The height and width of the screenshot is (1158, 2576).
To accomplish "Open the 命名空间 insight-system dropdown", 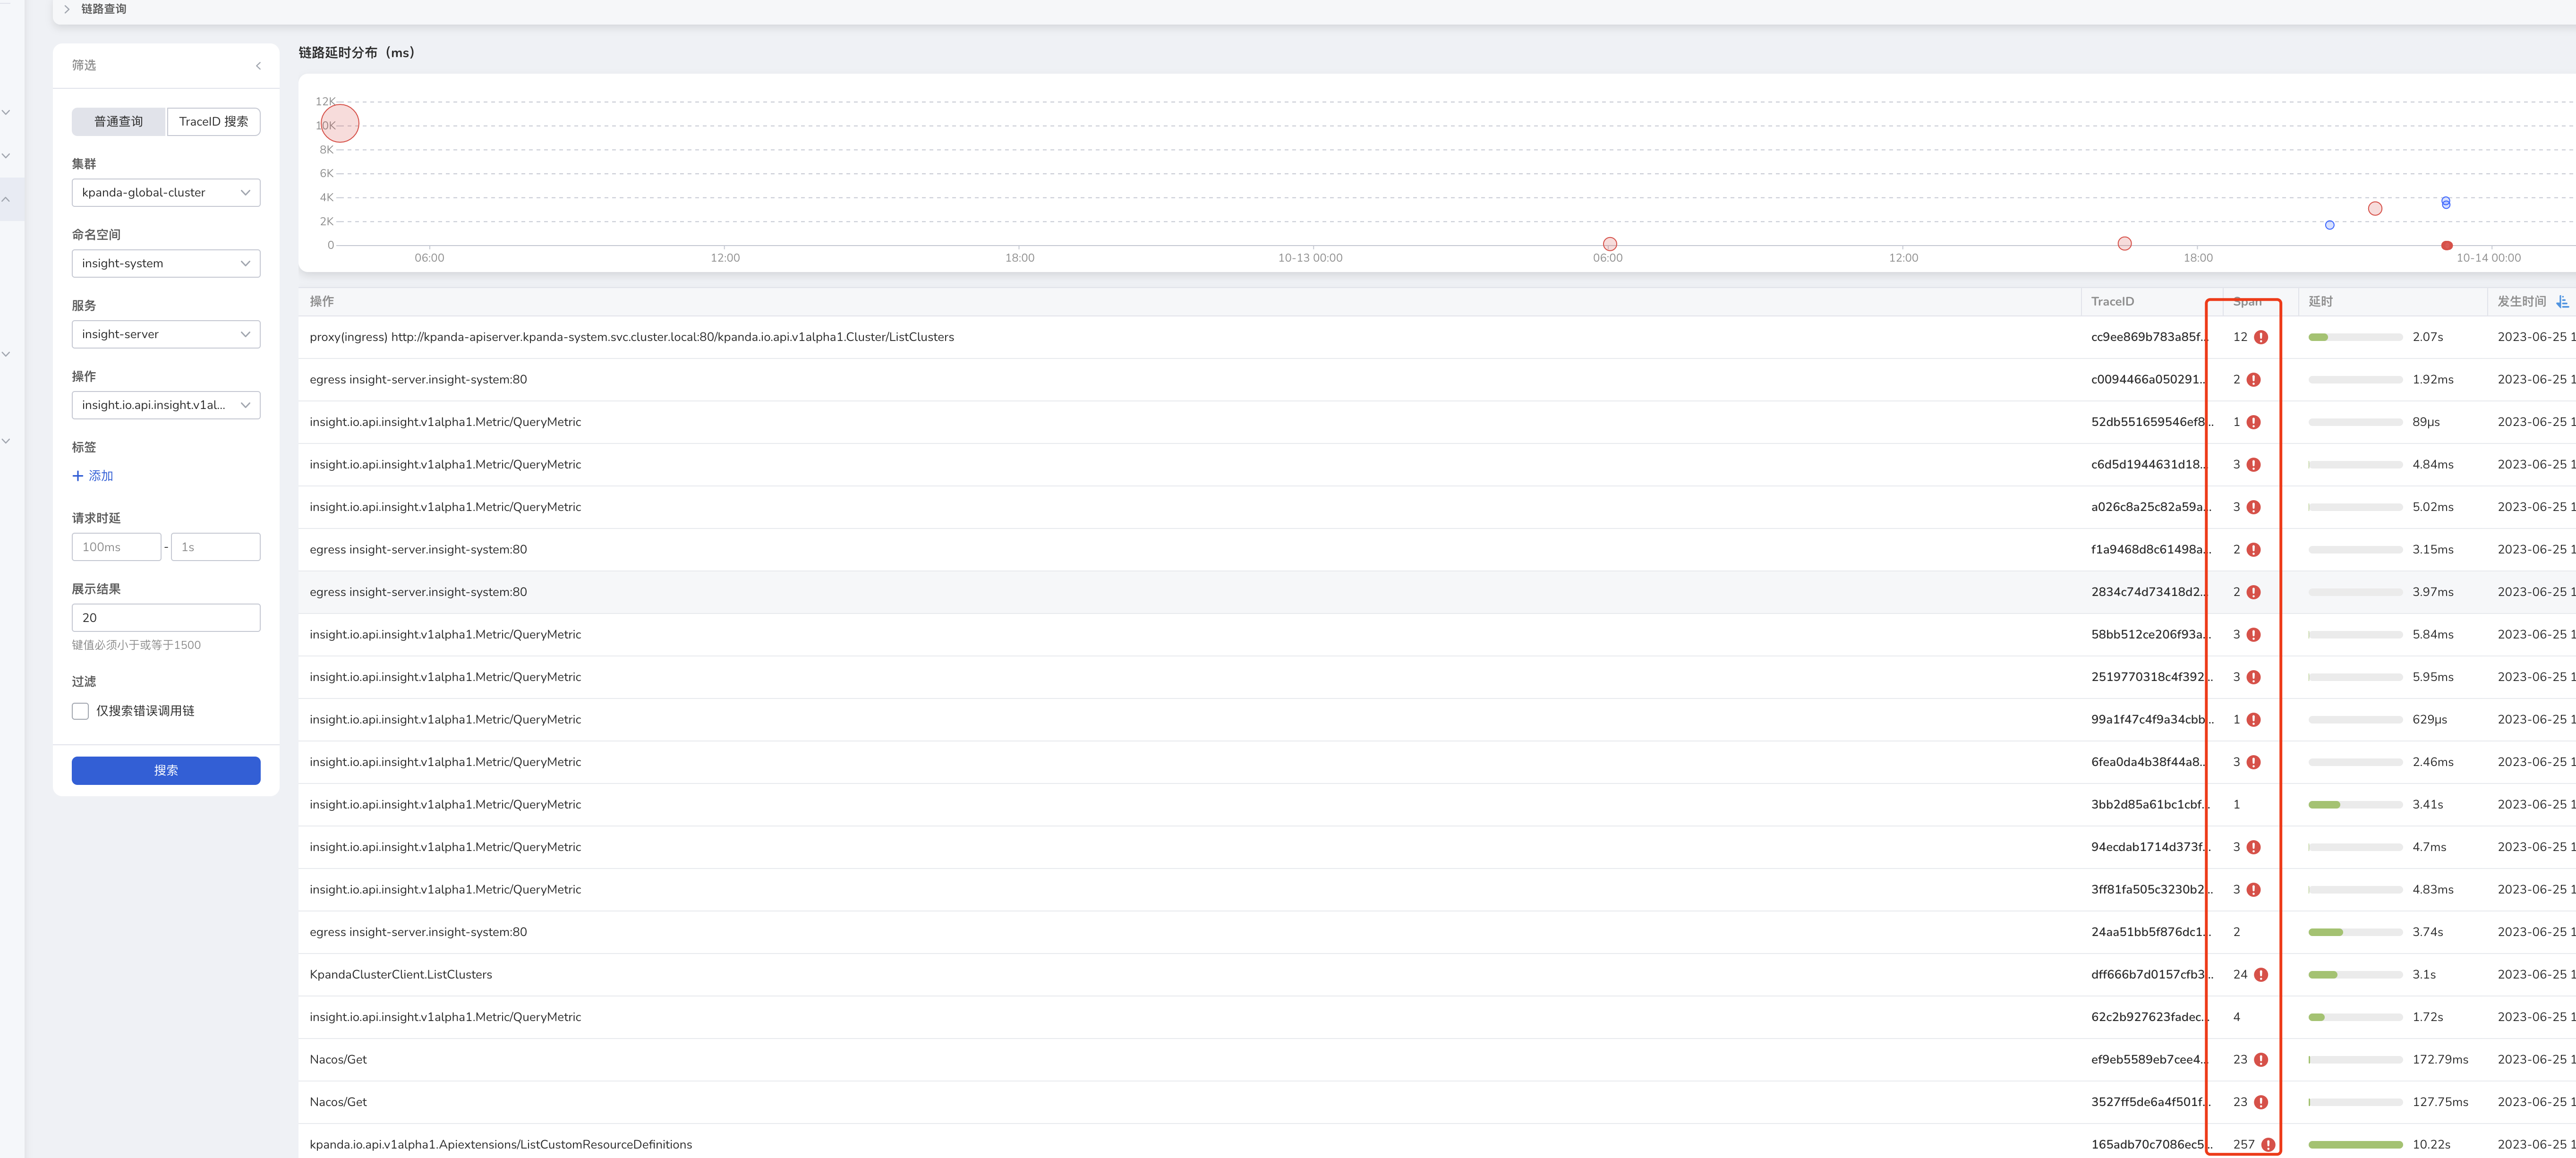I will tap(166, 264).
